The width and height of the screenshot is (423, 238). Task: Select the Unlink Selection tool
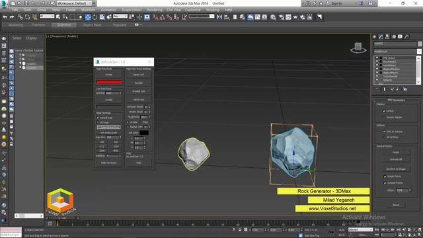point(28,17)
